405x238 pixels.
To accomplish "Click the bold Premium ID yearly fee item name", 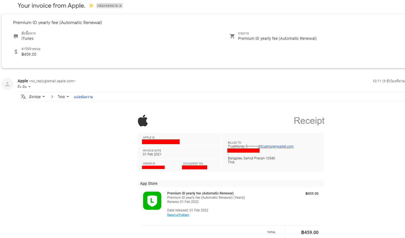I will coord(200,193).
